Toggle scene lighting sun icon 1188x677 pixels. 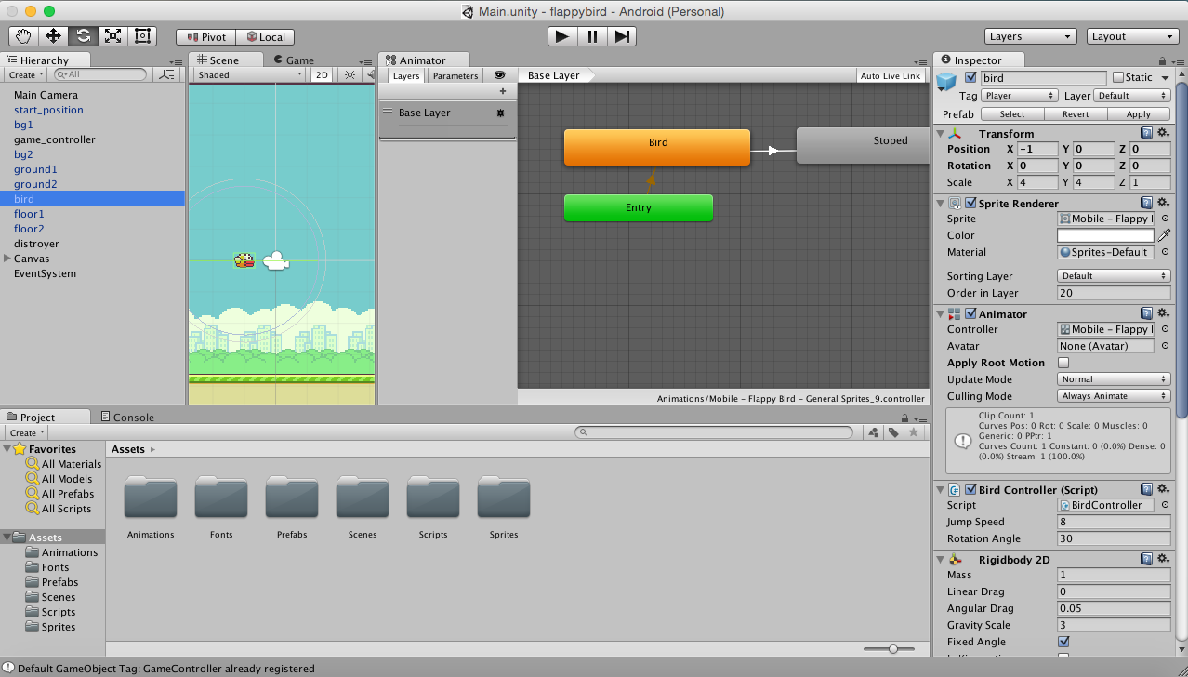coord(350,75)
